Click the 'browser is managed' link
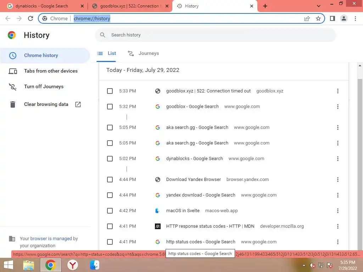363x272 pixels. click(x=51, y=238)
